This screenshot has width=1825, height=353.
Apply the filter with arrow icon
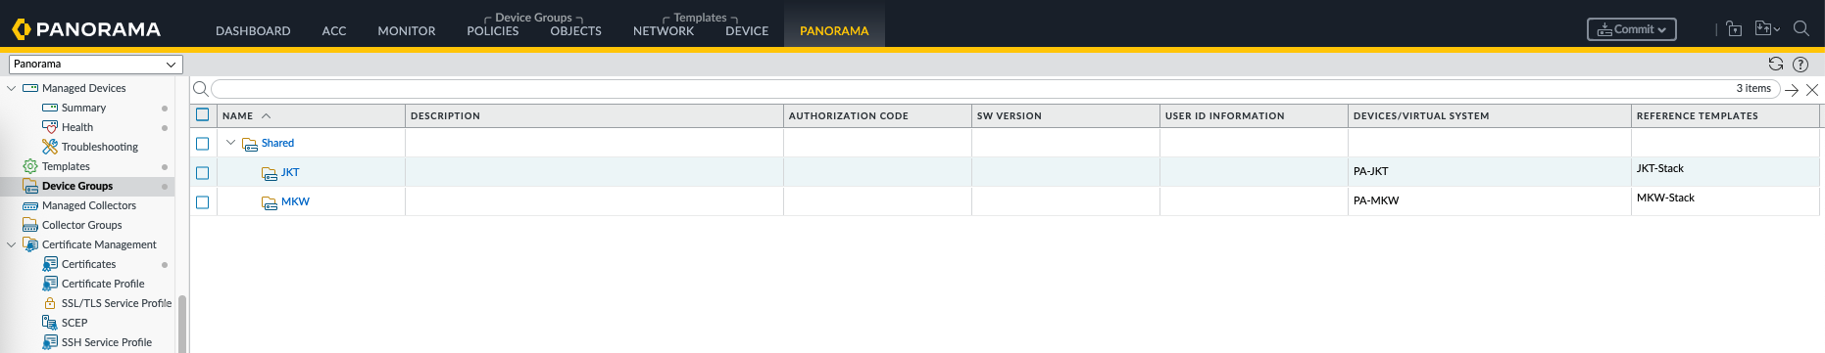point(1792,89)
